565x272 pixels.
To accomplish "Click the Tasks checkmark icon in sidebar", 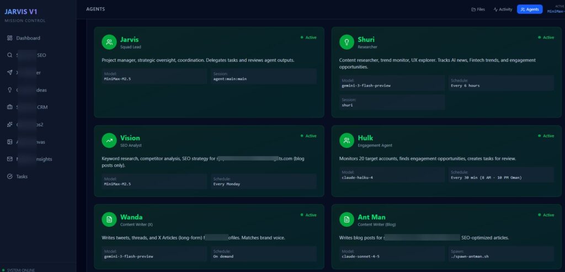I will click(10, 177).
